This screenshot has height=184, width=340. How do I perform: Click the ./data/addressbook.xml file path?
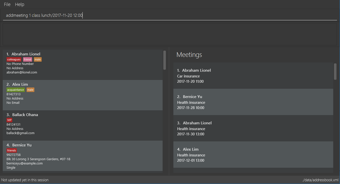pyautogui.click(x=320, y=180)
